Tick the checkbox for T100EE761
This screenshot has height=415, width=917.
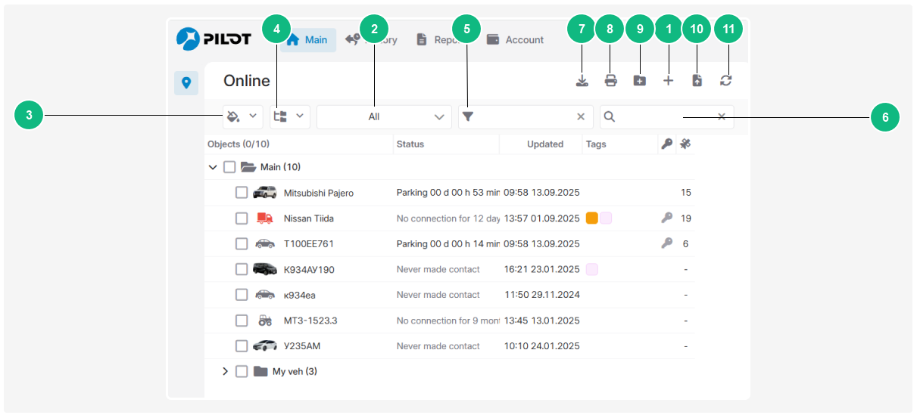tap(241, 243)
